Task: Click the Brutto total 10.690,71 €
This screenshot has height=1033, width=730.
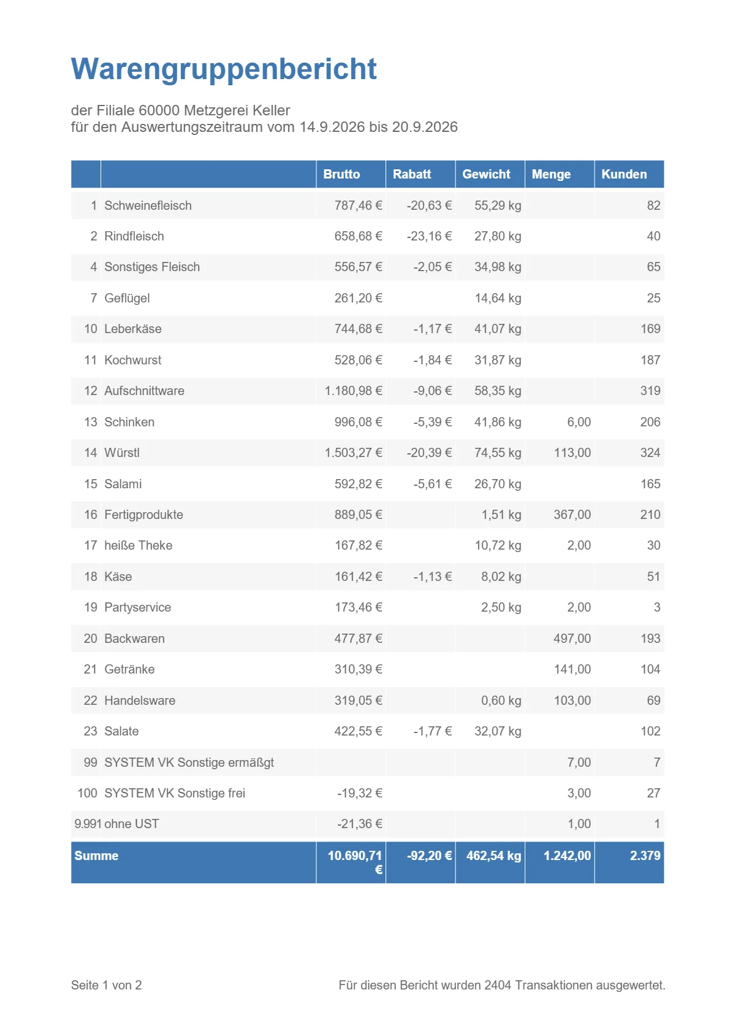Action: click(355, 862)
